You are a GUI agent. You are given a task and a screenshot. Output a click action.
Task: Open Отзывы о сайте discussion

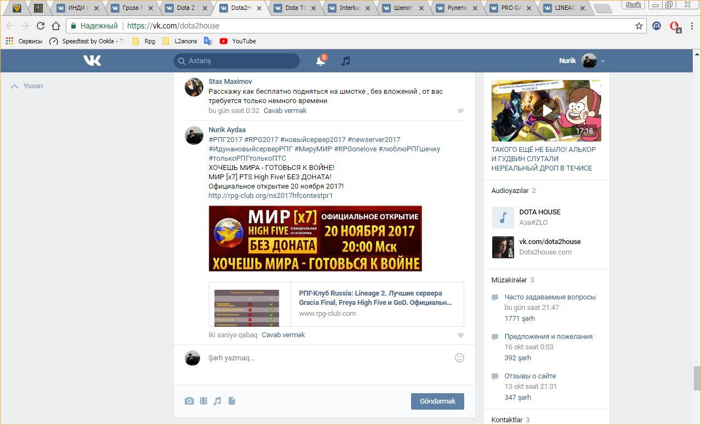coord(530,376)
